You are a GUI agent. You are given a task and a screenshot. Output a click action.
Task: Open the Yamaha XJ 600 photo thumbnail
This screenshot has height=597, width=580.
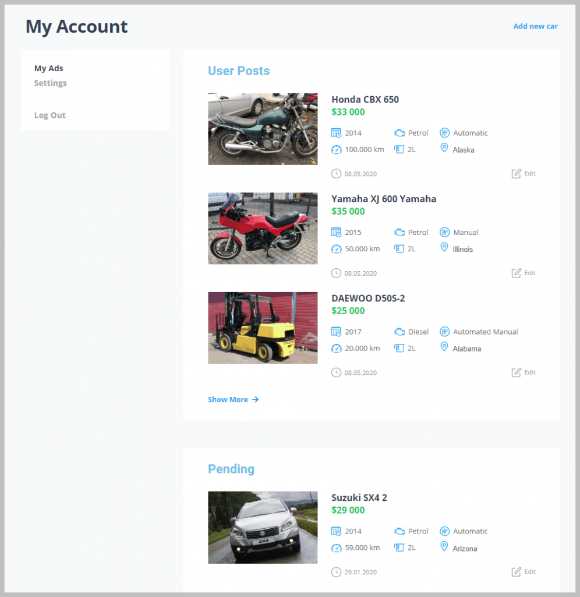click(x=262, y=228)
